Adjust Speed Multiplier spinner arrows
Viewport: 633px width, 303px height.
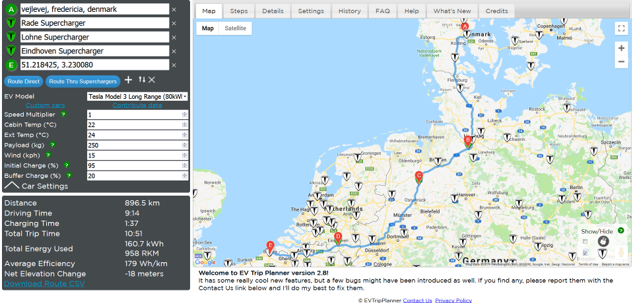pyautogui.click(x=185, y=115)
